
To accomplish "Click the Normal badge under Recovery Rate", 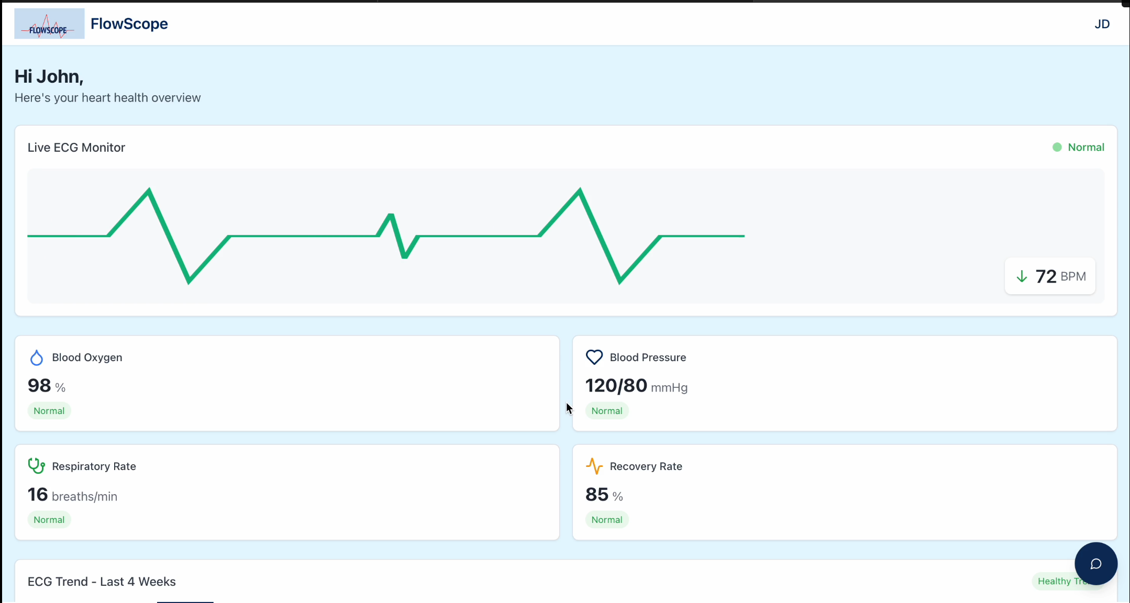I will click(x=606, y=520).
